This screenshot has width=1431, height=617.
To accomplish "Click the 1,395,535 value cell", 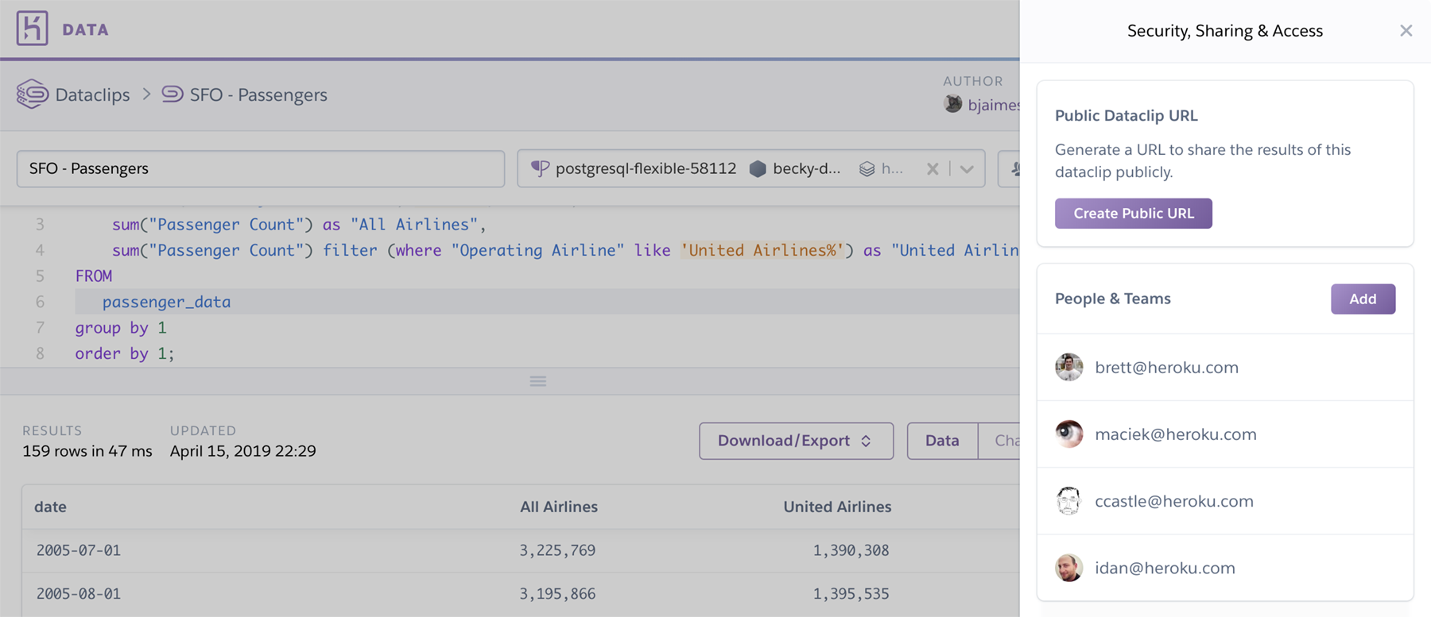I will pyautogui.click(x=851, y=594).
